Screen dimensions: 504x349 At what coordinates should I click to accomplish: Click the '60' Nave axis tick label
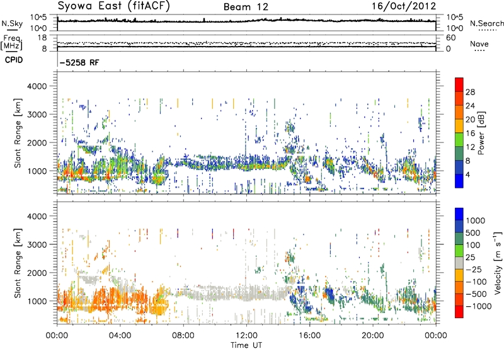pyautogui.click(x=451, y=38)
